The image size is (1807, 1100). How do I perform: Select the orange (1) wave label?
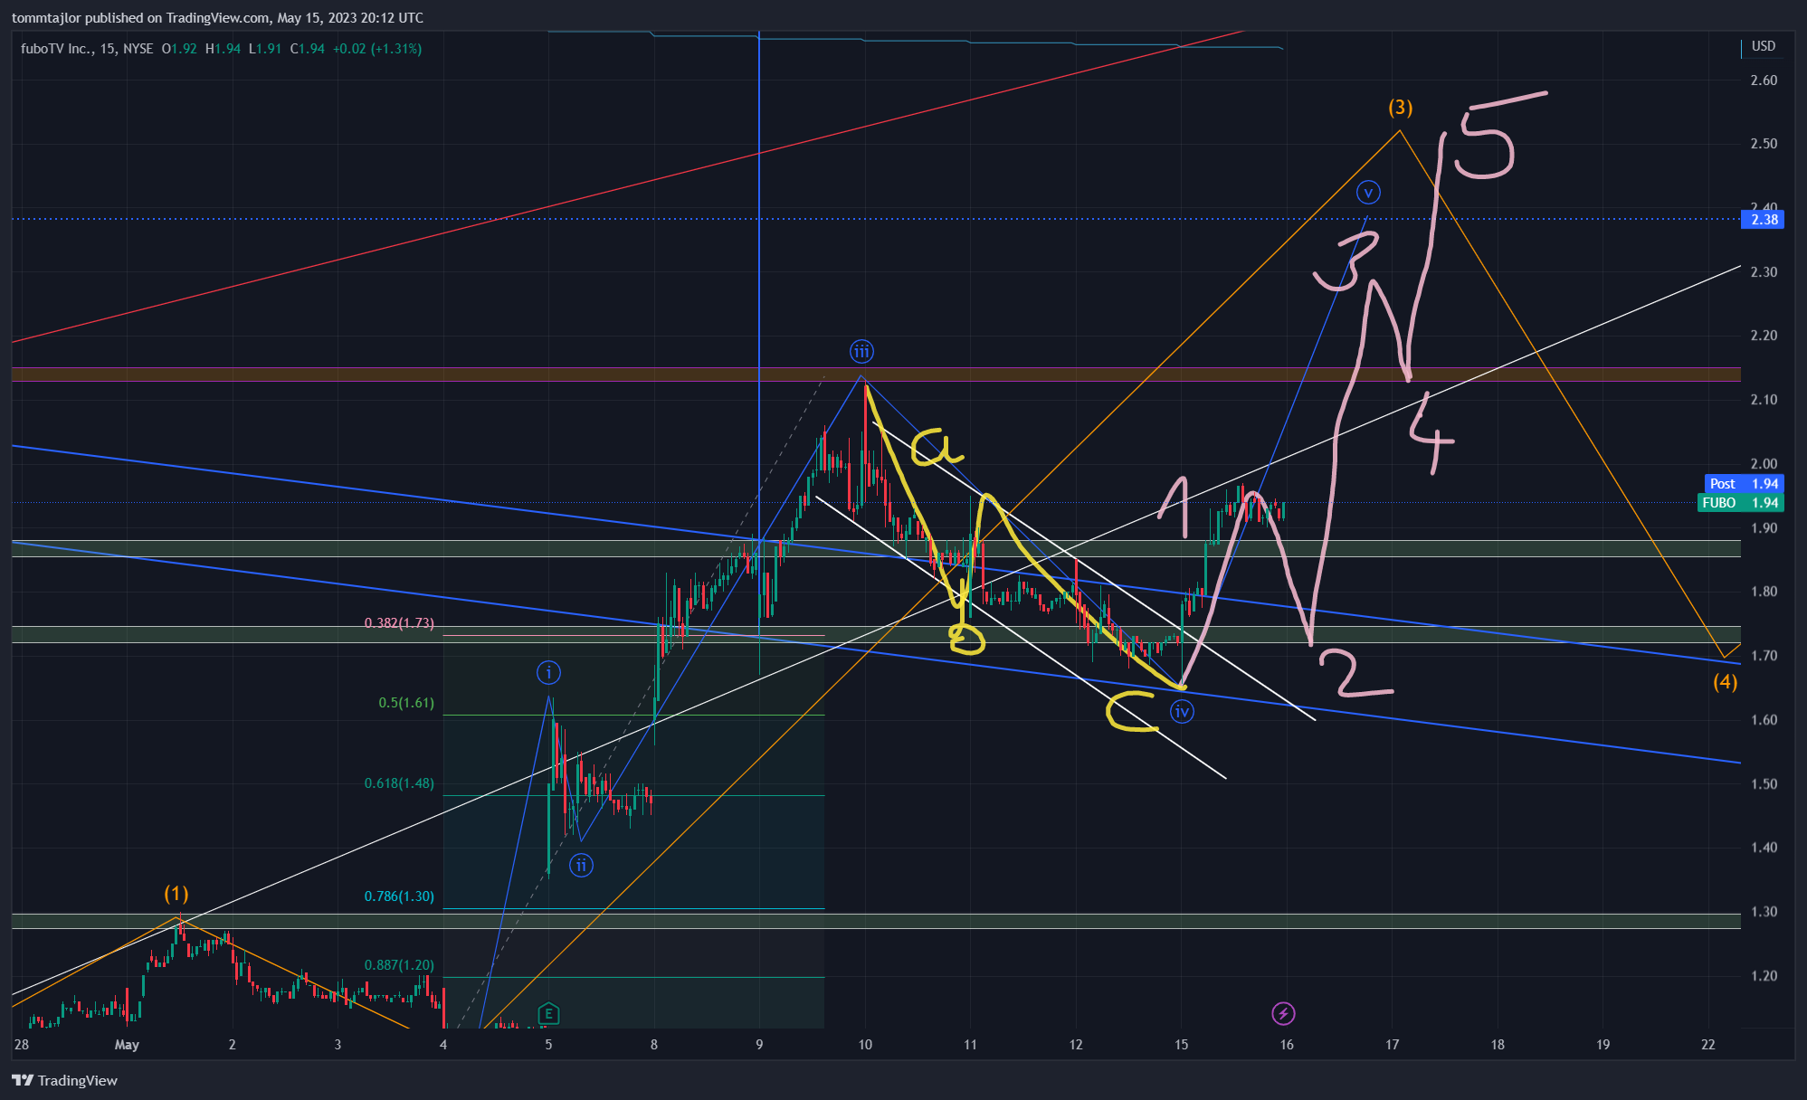coord(176,894)
